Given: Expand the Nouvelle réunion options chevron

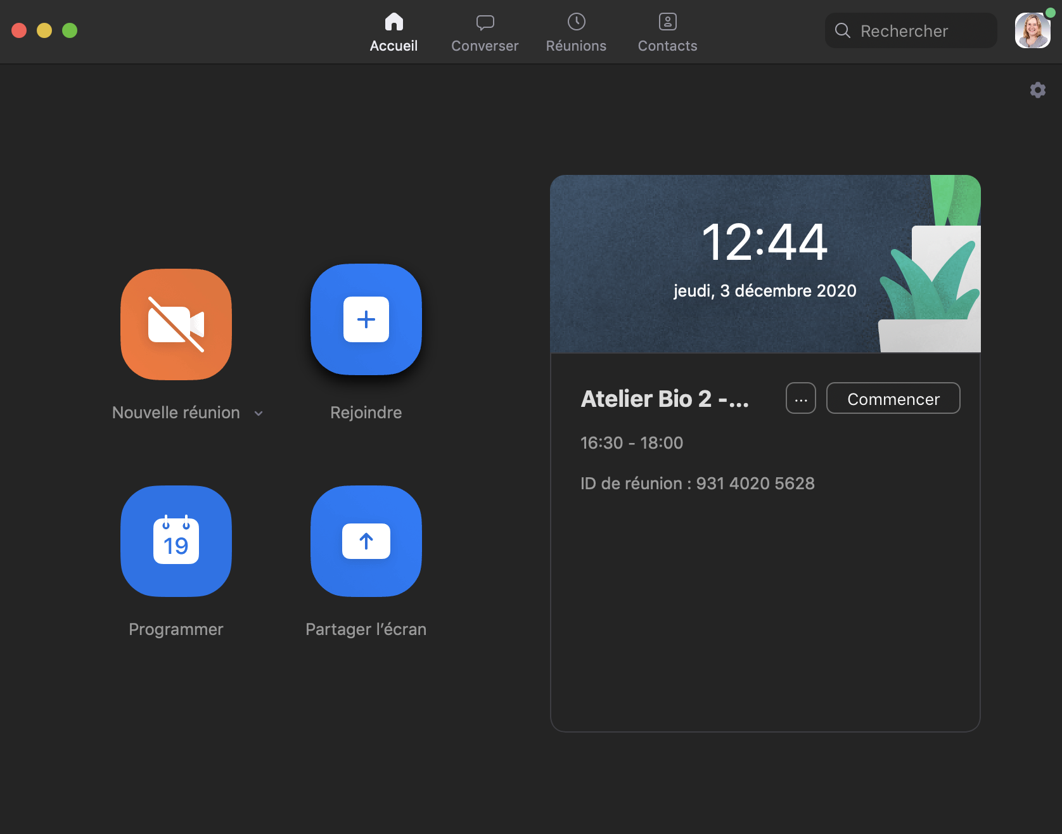Looking at the screenshot, I should [x=259, y=413].
